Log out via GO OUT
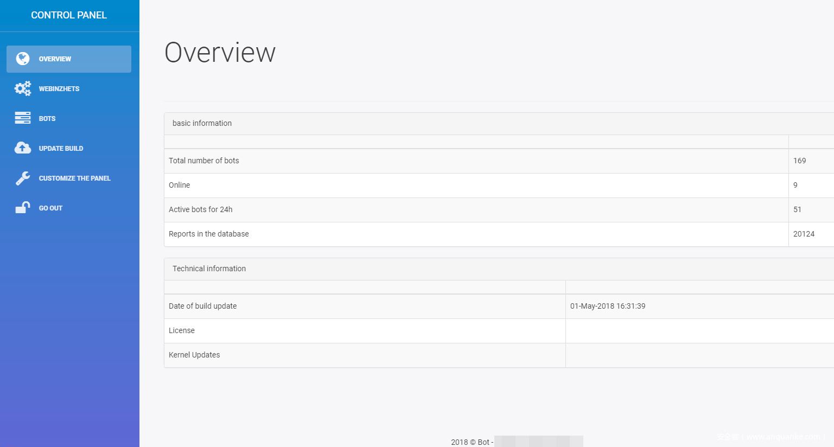 pos(69,208)
